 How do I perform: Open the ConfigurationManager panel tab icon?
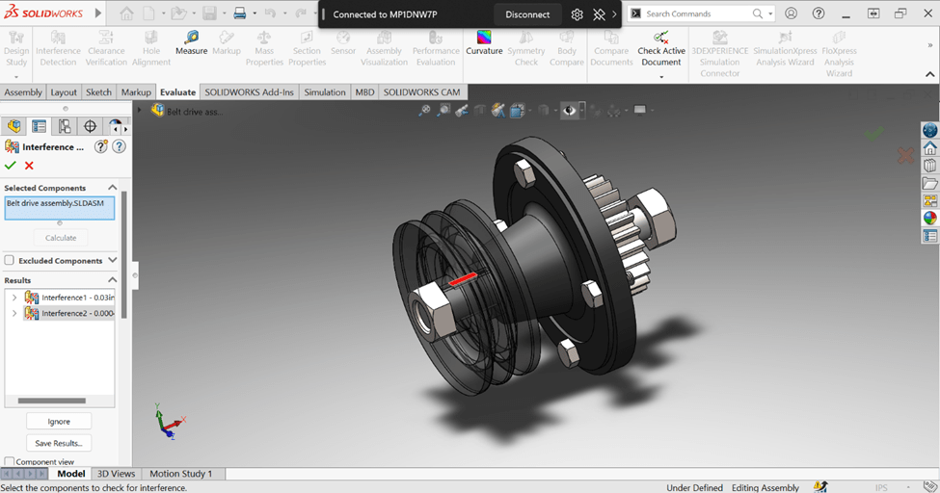pyautogui.click(x=65, y=126)
